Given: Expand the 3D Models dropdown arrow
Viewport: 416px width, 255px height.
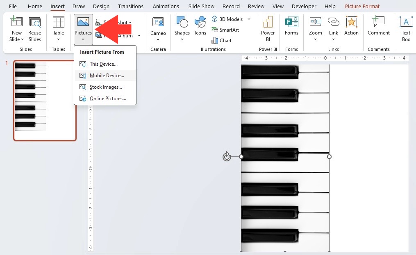Looking at the screenshot, I should point(249,19).
